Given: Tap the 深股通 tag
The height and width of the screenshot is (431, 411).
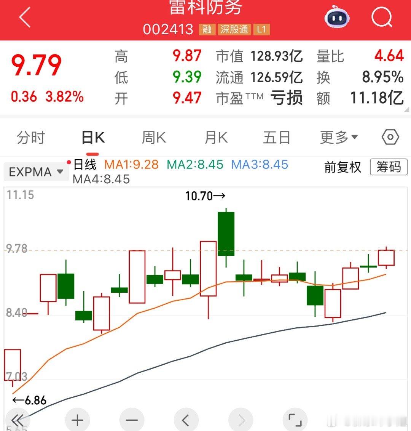Looking at the screenshot, I should pyautogui.click(x=234, y=29).
